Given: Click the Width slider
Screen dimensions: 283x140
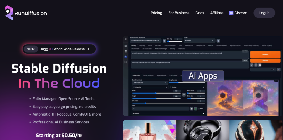Looking at the screenshot, I should [156, 93].
